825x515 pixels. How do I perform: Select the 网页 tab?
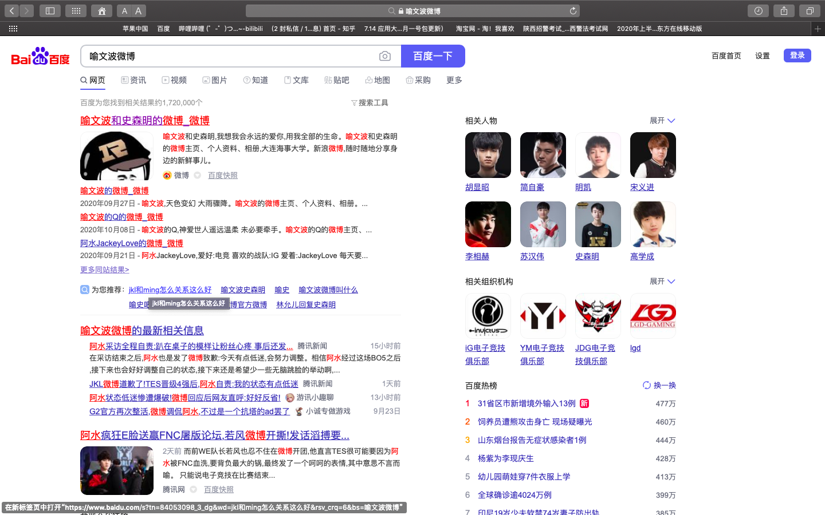(93, 80)
